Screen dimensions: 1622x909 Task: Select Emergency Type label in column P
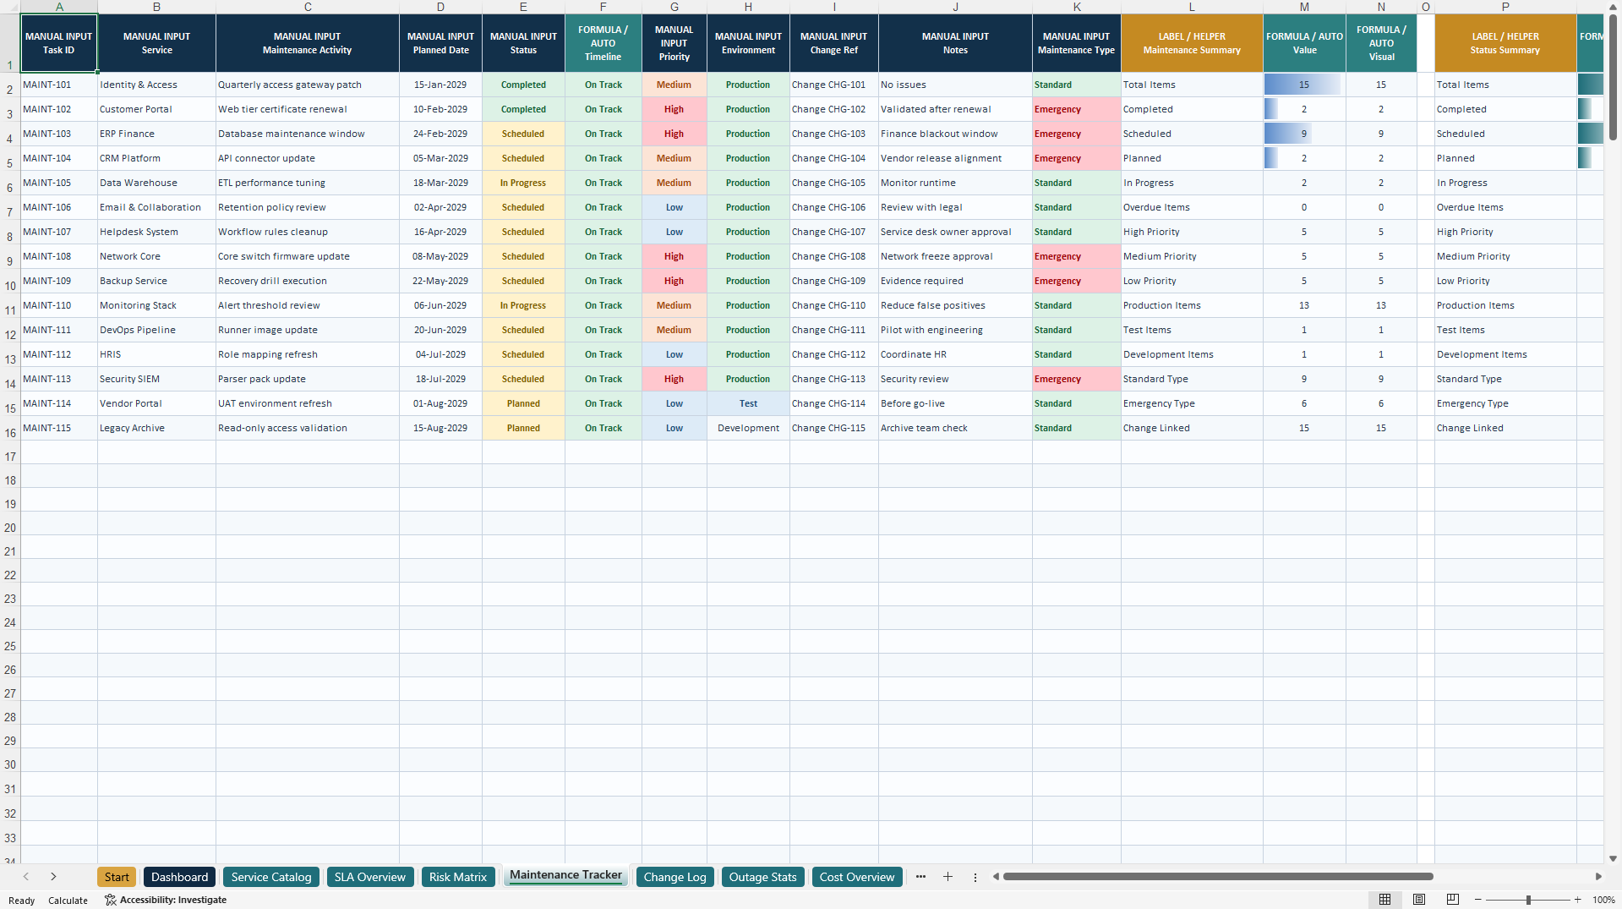[1505, 403]
